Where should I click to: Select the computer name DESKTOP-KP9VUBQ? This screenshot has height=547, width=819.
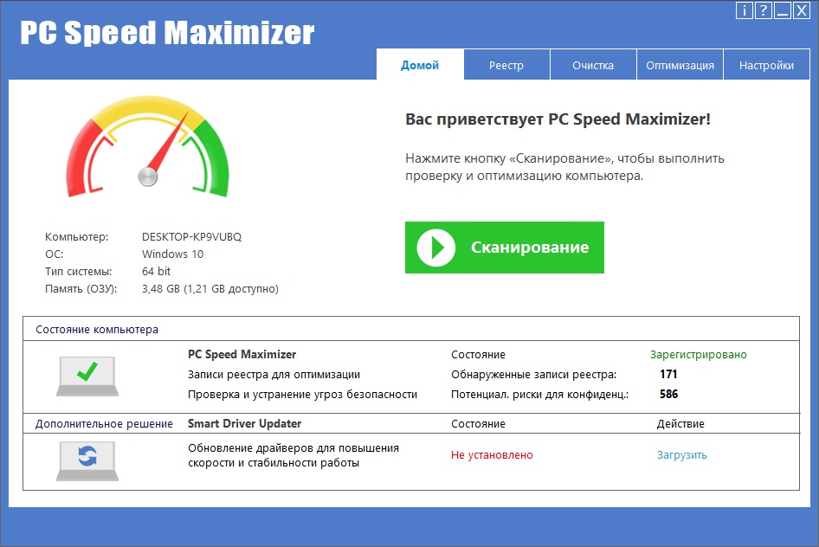[x=191, y=237]
